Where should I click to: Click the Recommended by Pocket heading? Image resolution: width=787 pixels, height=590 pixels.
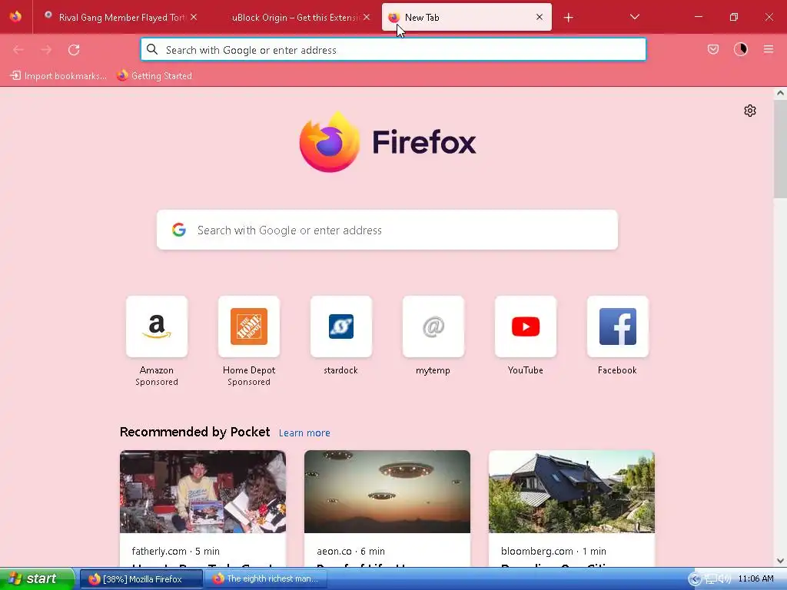(x=194, y=432)
